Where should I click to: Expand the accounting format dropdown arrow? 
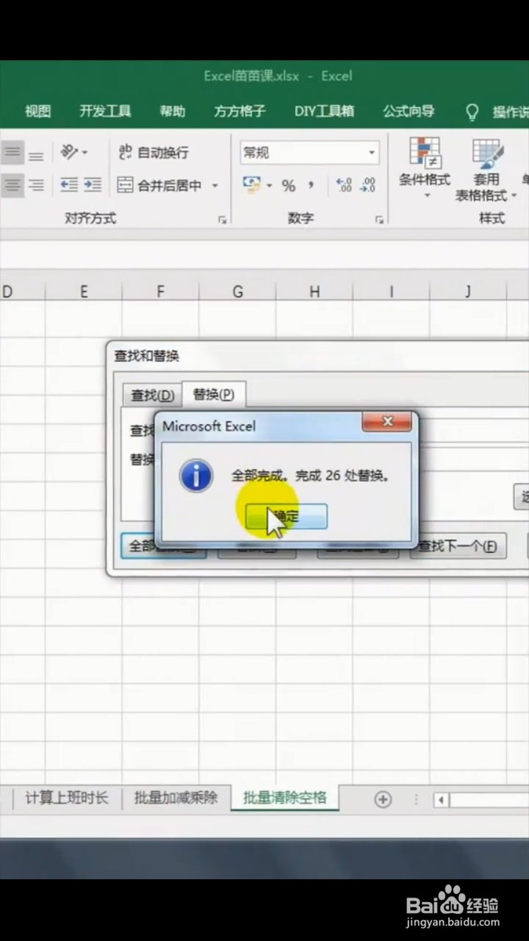pos(270,185)
